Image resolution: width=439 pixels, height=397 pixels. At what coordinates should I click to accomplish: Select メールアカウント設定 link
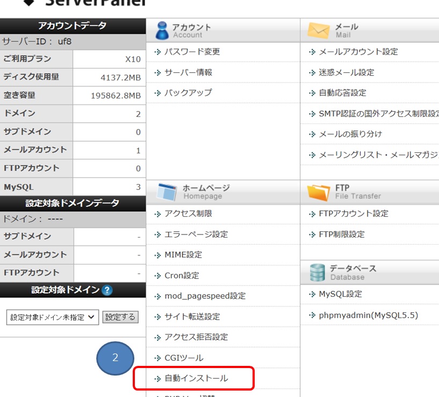tap(358, 52)
